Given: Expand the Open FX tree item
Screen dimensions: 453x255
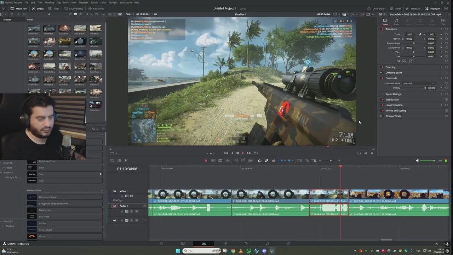Looking at the screenshot, I should point(2,163).
